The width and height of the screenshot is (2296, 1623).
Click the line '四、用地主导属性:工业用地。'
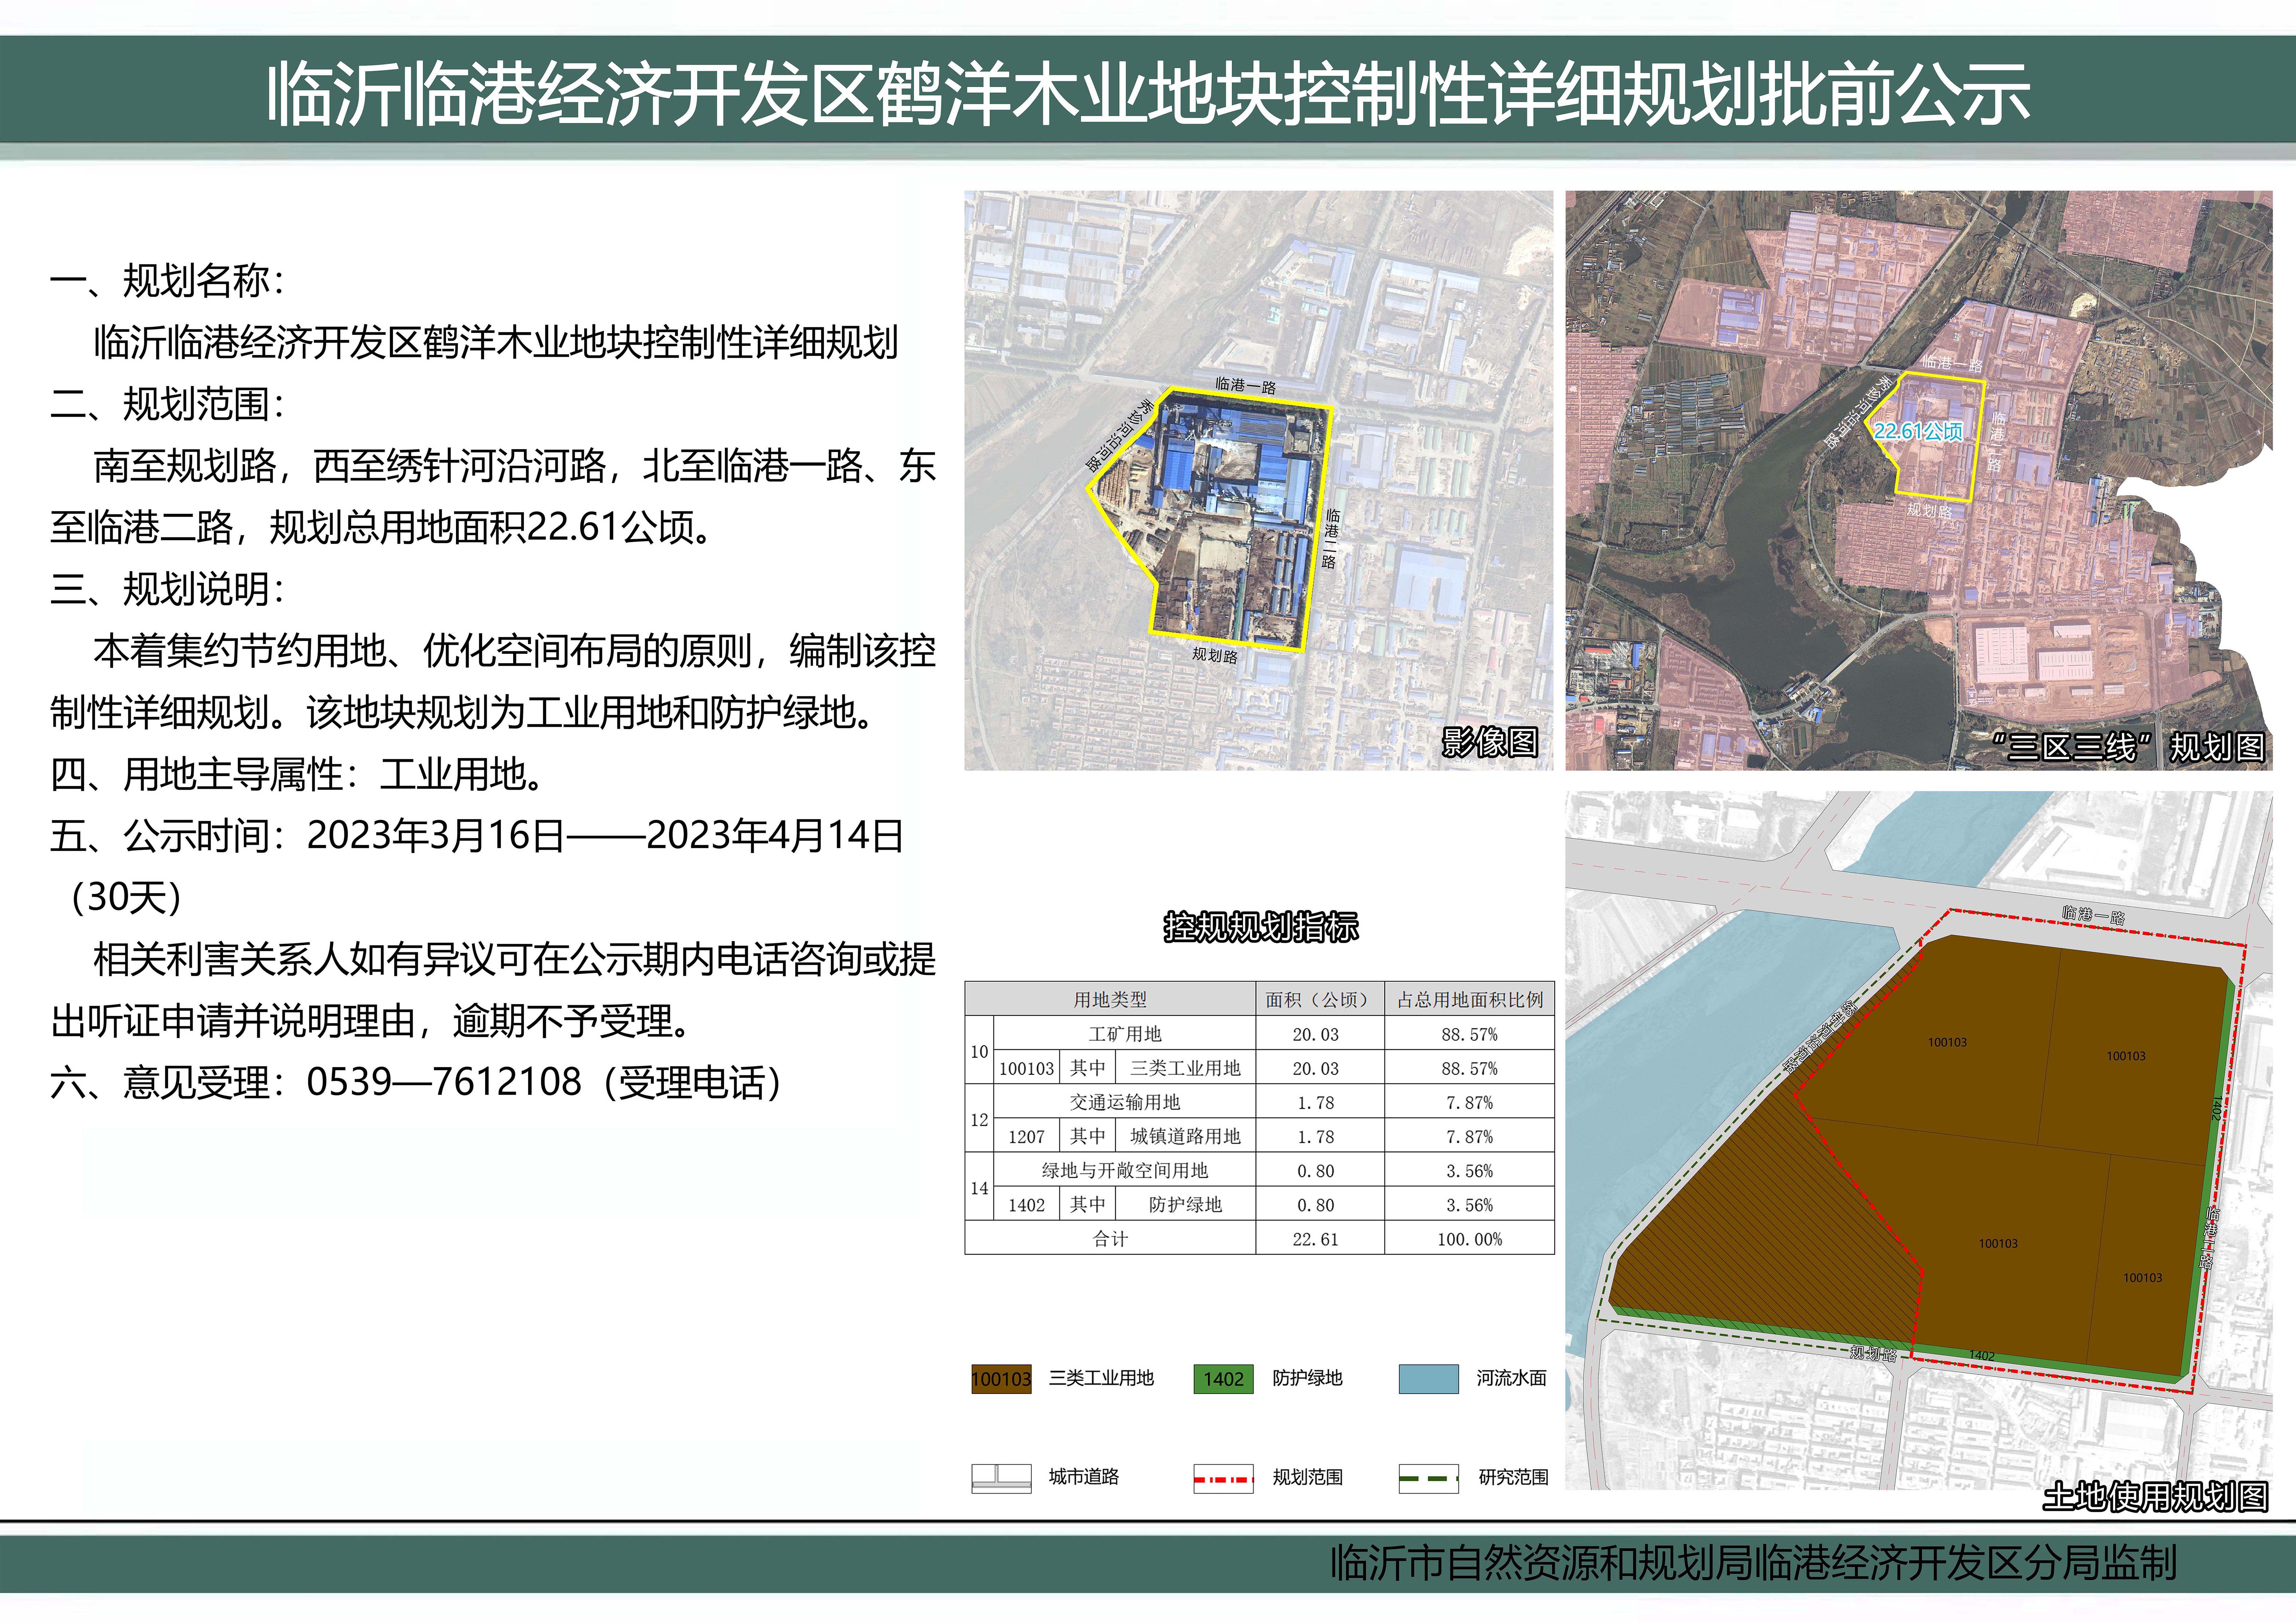(298, 775)
